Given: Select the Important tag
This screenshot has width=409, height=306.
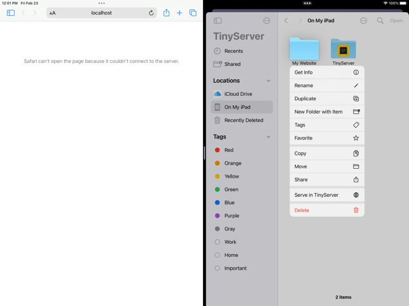Looking at the screenshot, I should tap(242, 269).
